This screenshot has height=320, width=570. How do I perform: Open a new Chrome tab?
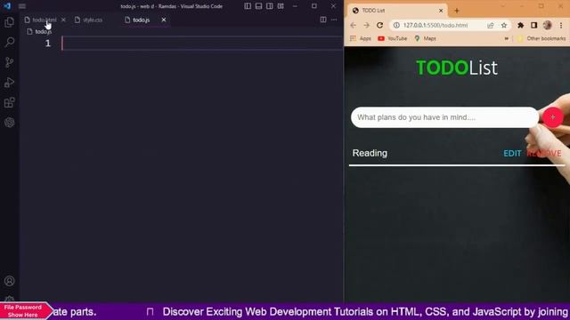click(x=457, y=11)
